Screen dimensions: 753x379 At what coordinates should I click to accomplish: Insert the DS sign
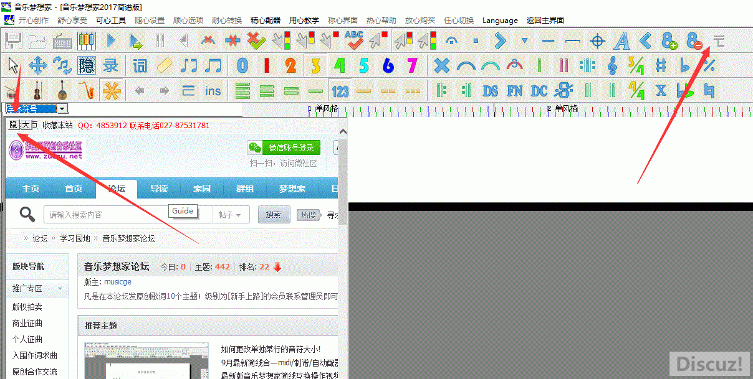pos(491,90)
